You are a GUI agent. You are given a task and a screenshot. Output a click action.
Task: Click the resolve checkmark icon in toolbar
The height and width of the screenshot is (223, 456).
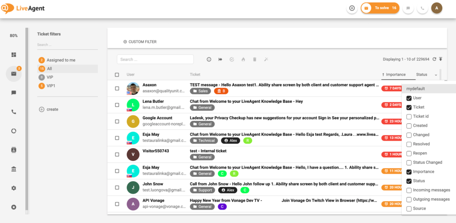coord(232,59)
